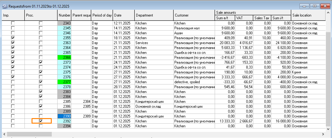The width and height of the screenshot is (332, 138).
Task: Toggle the Proc. checkbox for request 2377
Action: point(41,82)
